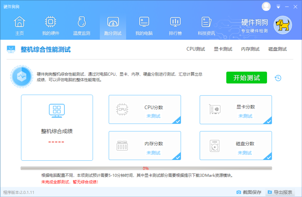Toggle 磁盘分数 test selection checkmark
Image resolution: width=302 pixels, height=197 pixels.
coord(269,158)
